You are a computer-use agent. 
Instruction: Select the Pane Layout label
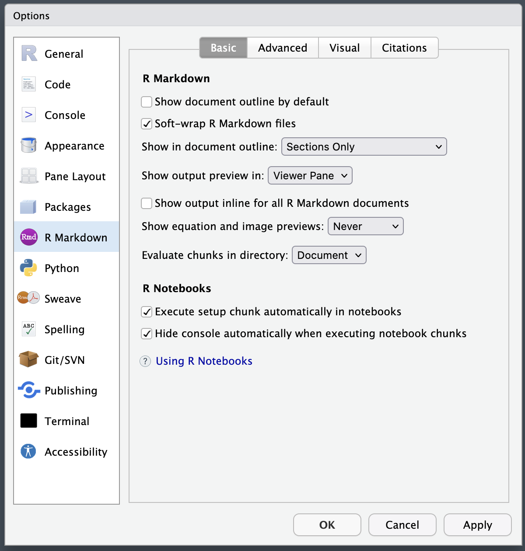click(75, 177)
